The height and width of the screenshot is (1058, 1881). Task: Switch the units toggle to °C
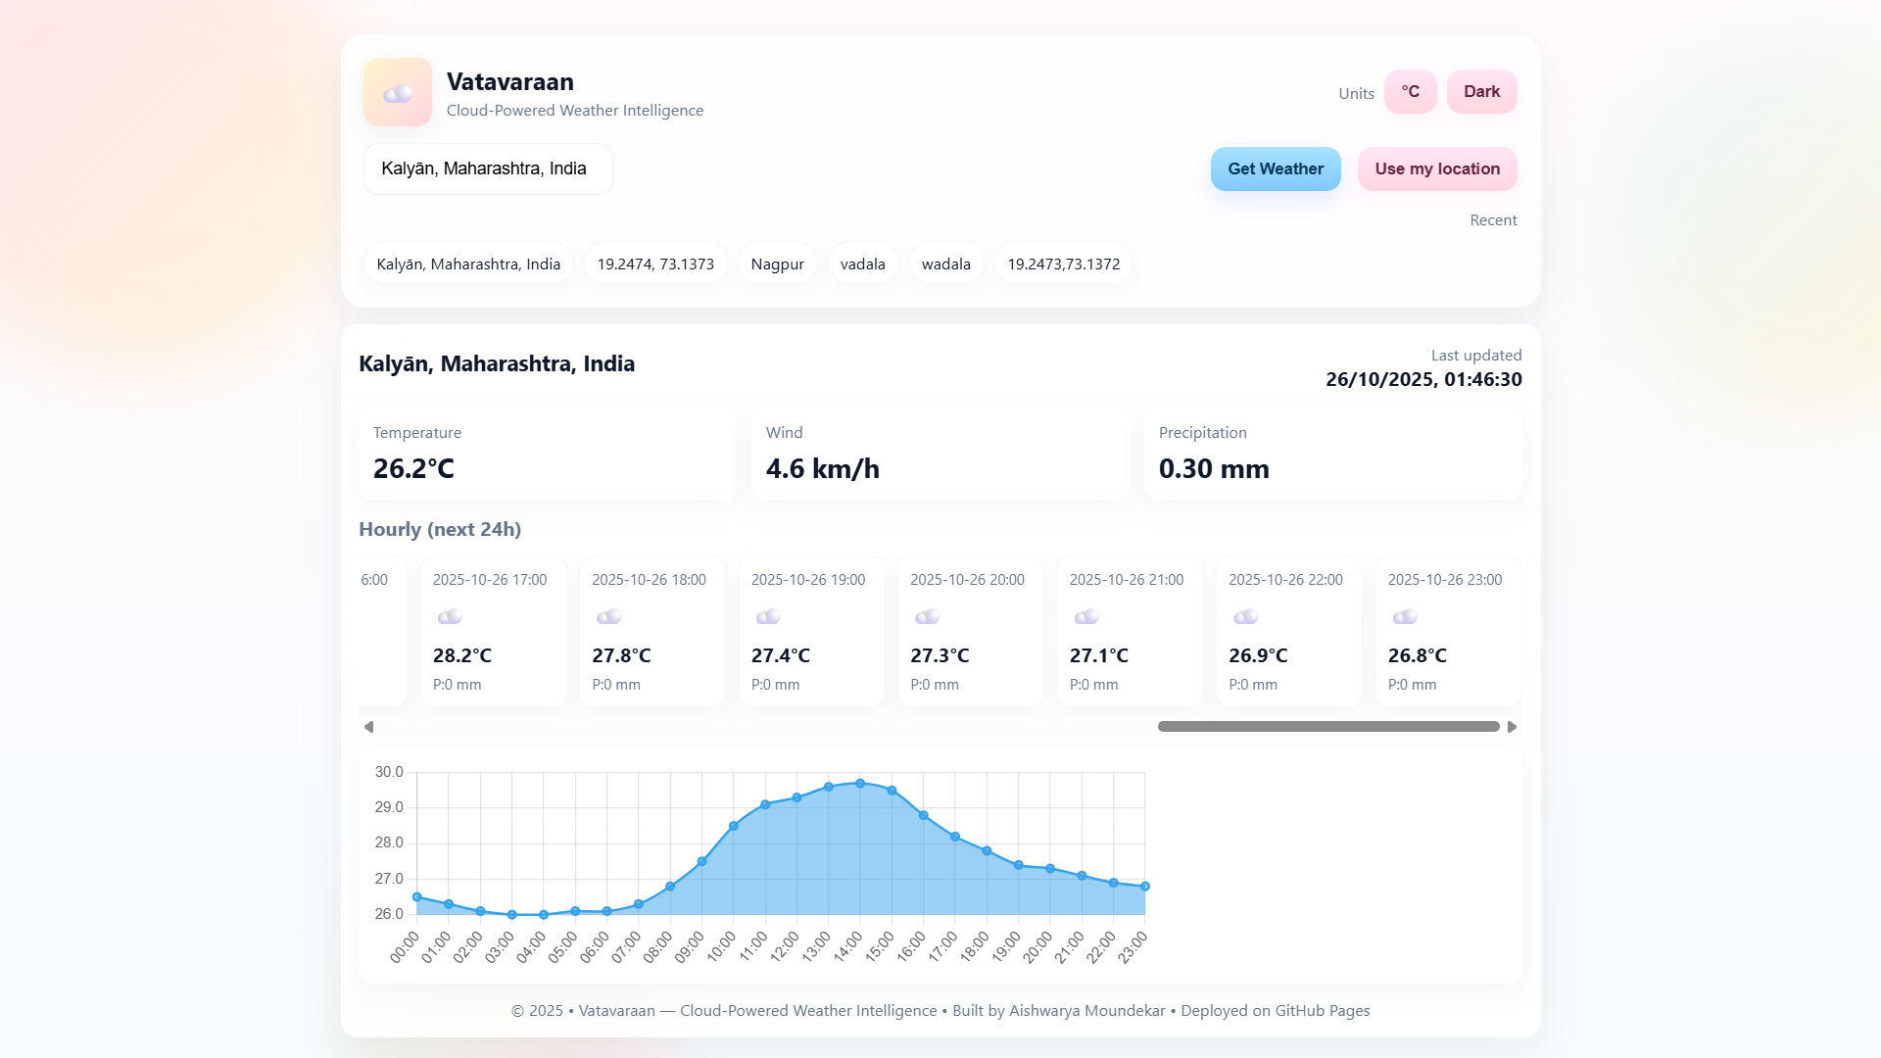(1411, 91)
